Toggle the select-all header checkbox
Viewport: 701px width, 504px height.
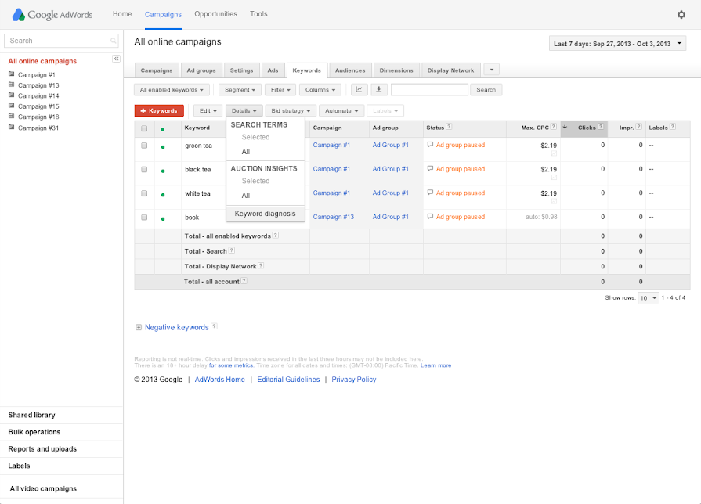click(144, 128)
